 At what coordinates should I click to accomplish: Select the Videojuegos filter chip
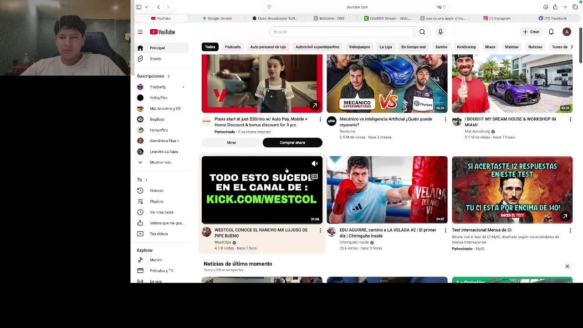click(x=359, y=47)
